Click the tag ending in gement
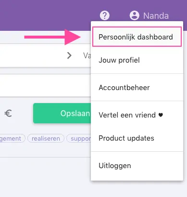The height and width of the screenshot is (197, 187). [x=12, y=138]
